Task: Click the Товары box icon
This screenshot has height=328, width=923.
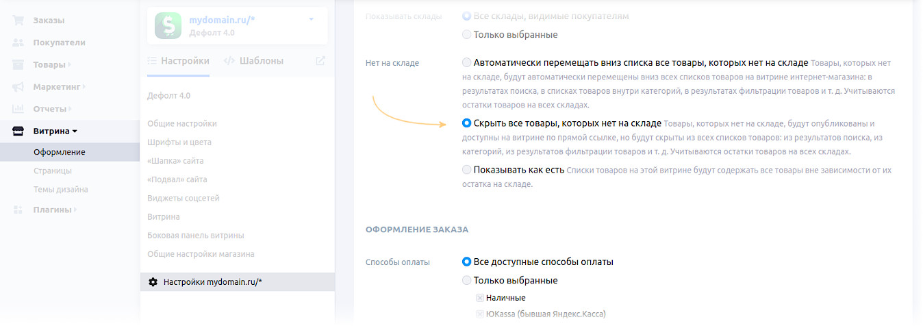Action: [18, 65]
